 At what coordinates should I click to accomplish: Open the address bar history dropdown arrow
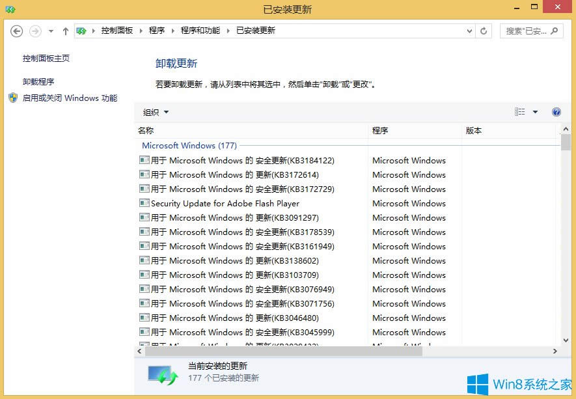(469, 30)
